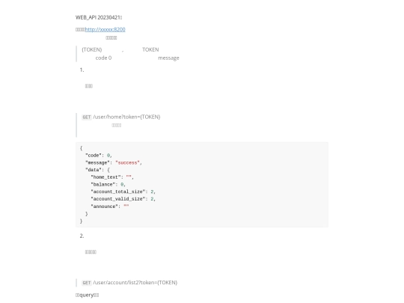
Task: Click the "account_total_size": 2 line
Action: 123,192
